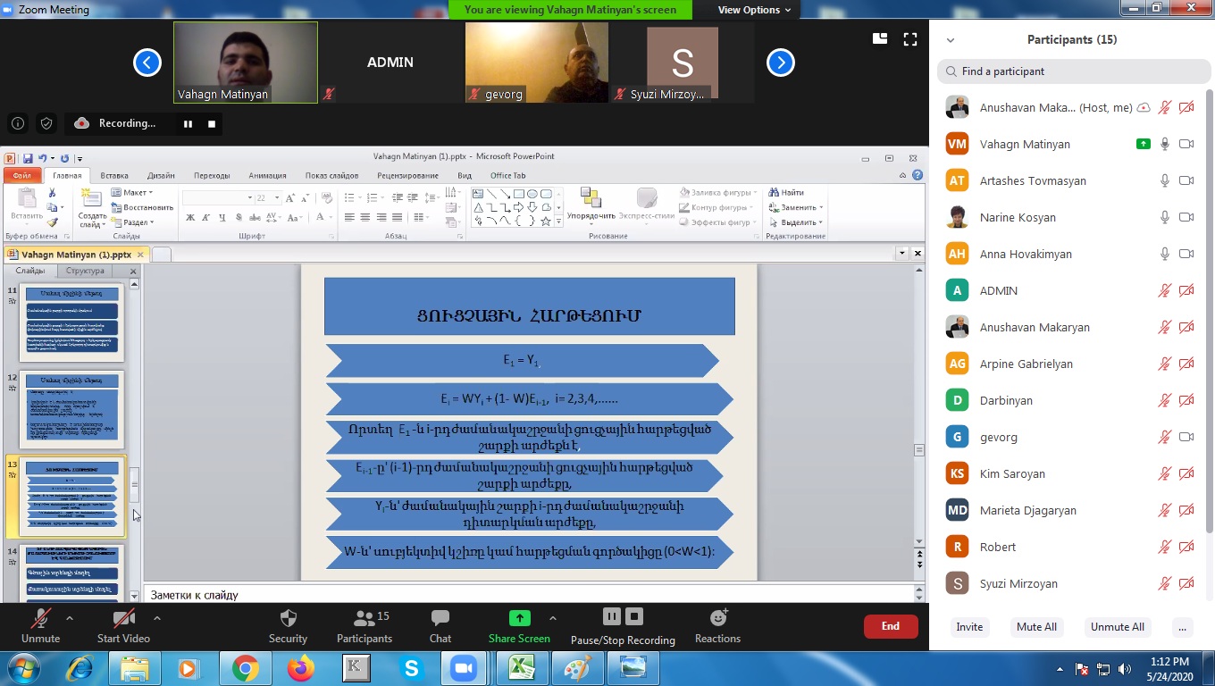Expand audio options arrow next to Unmute
This screenshot has width=1215, height=686.
(70, 618)
